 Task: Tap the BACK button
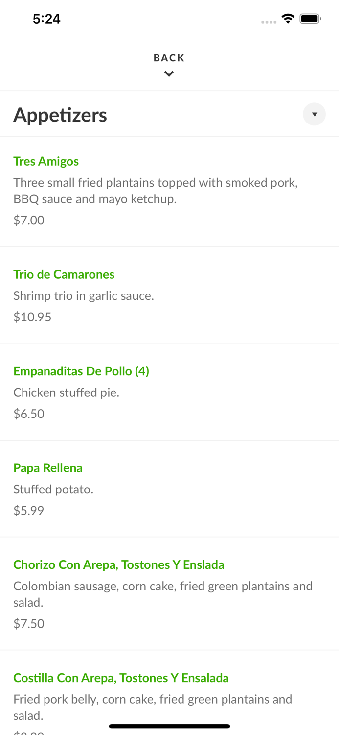tap(169, 57)
